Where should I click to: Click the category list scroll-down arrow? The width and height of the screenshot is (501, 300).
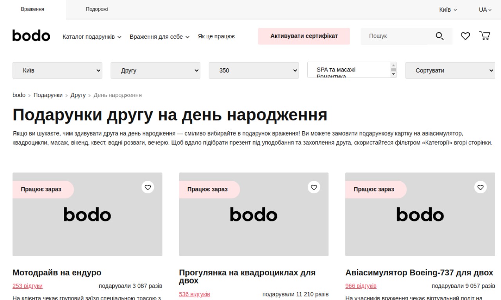point(393,75)
